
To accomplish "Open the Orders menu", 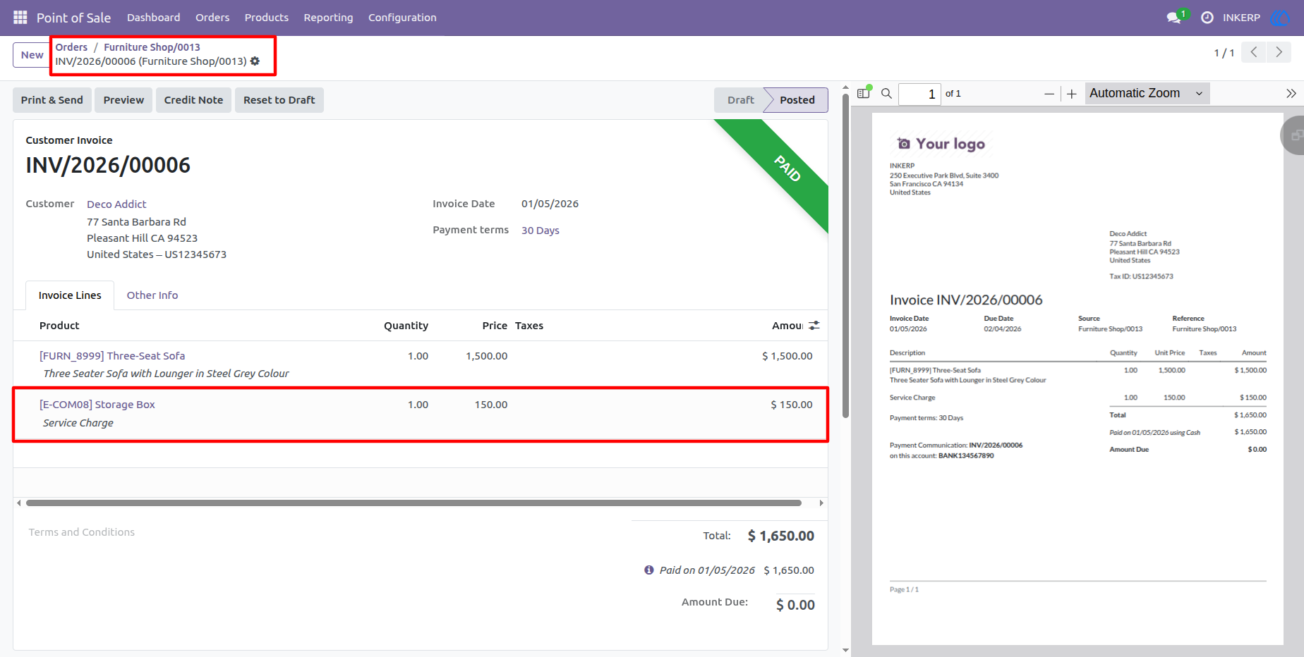I will (x=212, y=18).
